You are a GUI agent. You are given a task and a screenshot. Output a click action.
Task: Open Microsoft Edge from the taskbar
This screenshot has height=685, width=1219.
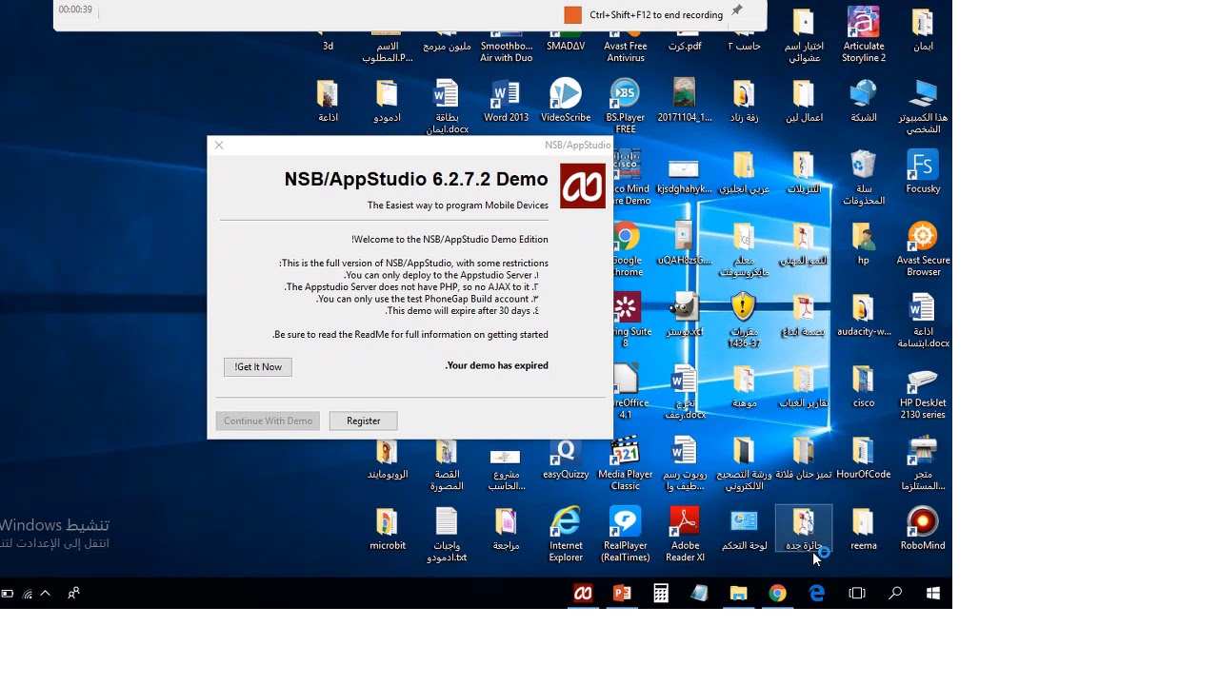pyautogui.click(x=816, y=593)
